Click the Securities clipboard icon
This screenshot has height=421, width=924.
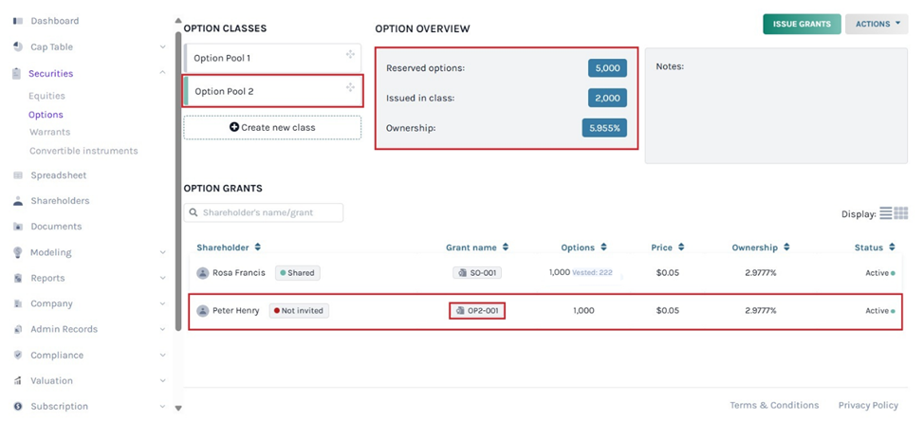(17, 74)
